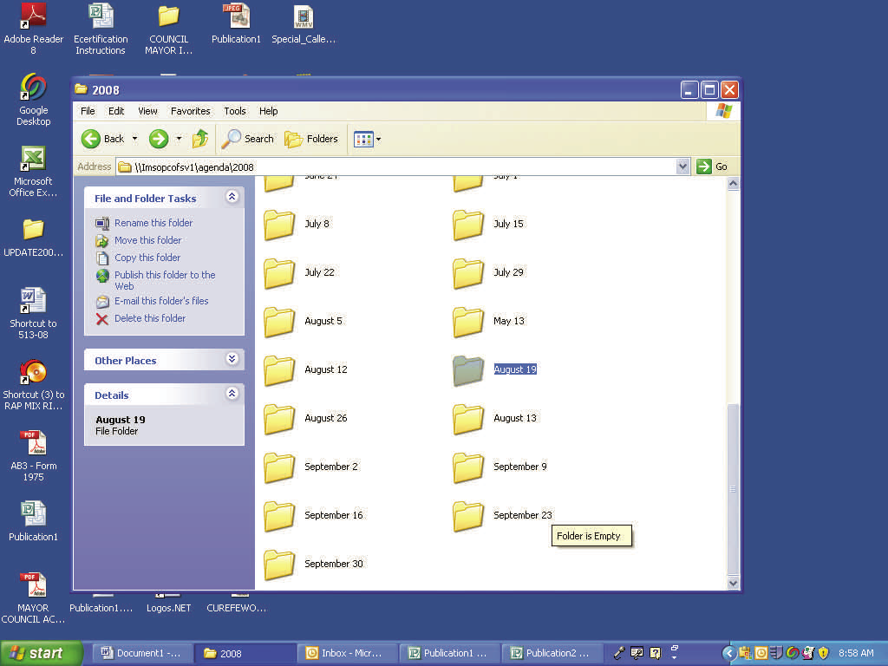Click the Views icon in toolbar
This screenshot has height=666, width=888.
(363, 139)
